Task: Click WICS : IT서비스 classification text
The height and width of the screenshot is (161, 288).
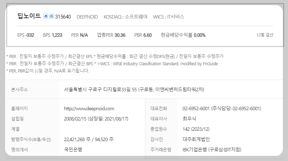Action: pyautogui.click(x=169, y=17)
